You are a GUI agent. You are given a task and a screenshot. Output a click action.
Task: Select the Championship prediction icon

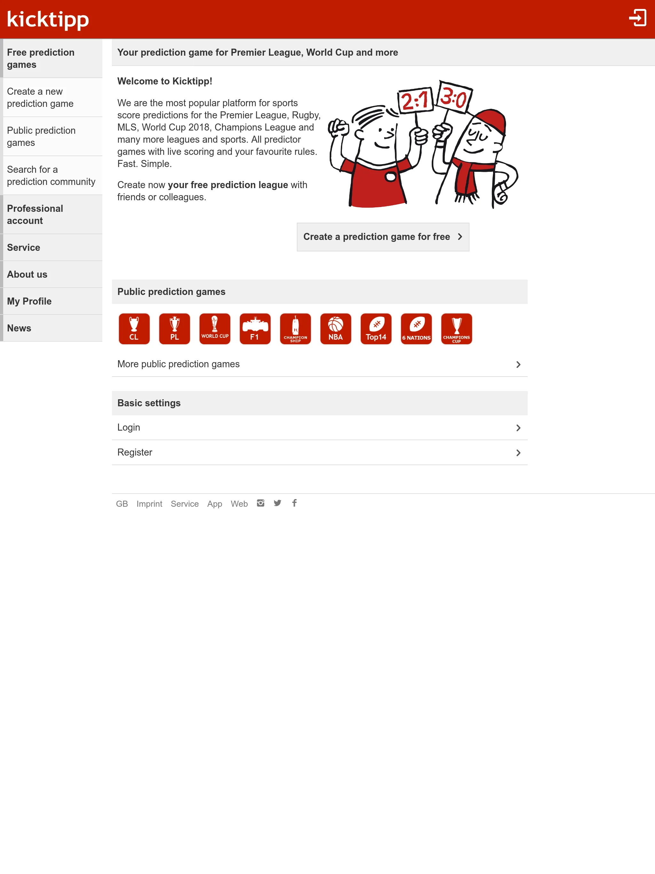point(295,328)
